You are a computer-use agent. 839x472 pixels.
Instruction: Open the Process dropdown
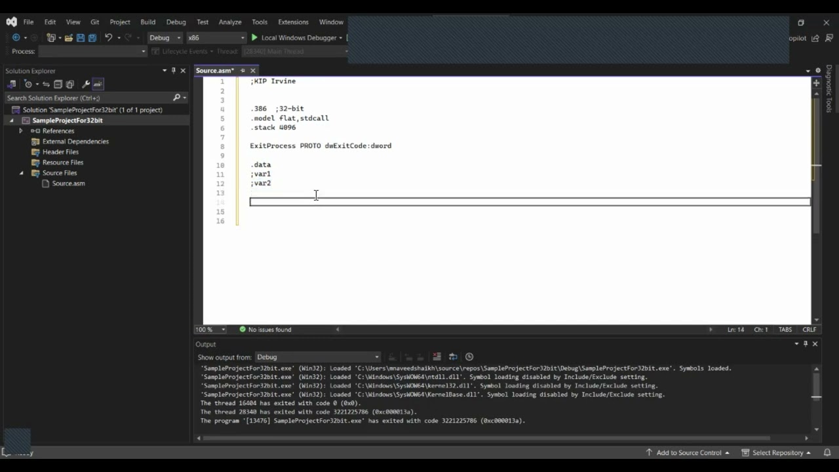point(92,51)
